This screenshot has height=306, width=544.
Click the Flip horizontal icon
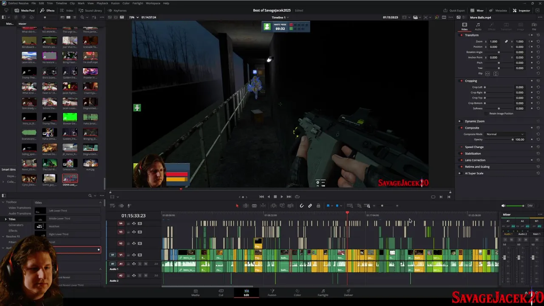pos(487,74)
